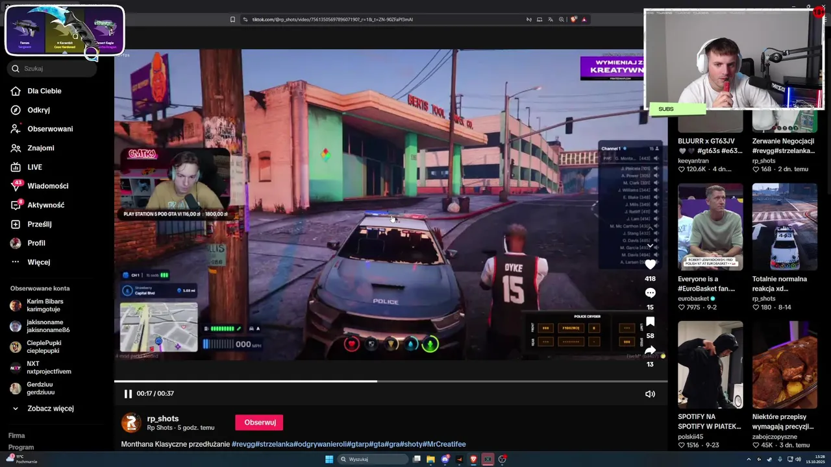Open the taskbar weather widget
The image size is (831, 467).
[21, 459]
